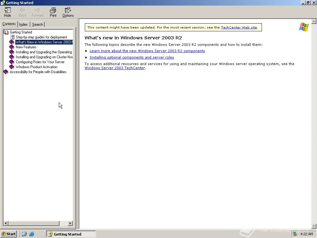Image resolution: width=317 pixels, height=238 pixels.
Task: Open Installing optional components and server roles link
Action: [132, 57]
